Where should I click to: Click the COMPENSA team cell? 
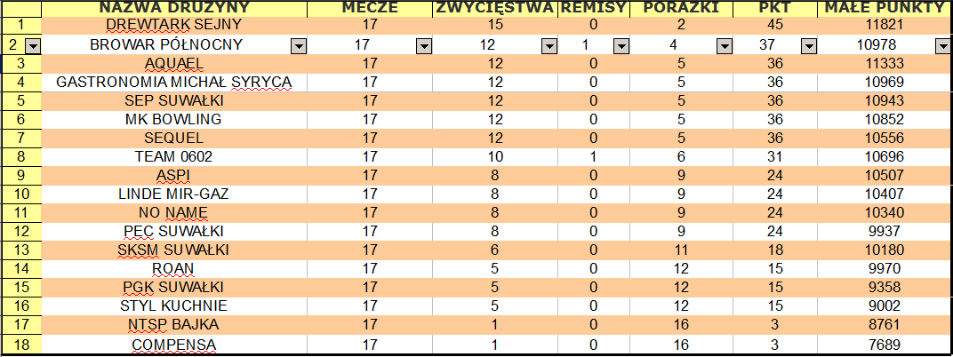(x=174, y=345)
